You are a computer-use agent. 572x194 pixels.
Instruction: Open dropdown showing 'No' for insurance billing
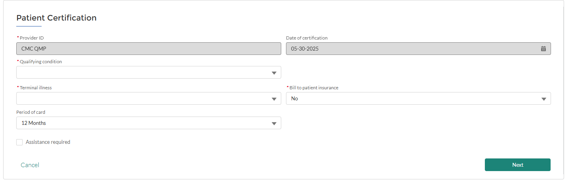coord(418,98)
